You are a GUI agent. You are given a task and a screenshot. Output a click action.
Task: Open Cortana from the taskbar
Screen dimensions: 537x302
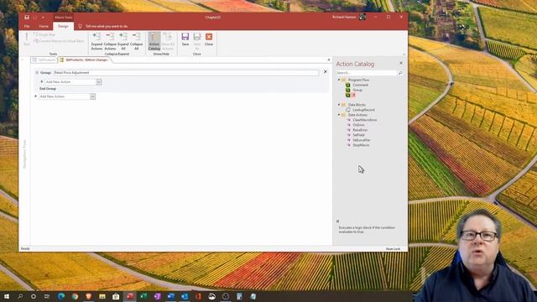tap(34, 296)
